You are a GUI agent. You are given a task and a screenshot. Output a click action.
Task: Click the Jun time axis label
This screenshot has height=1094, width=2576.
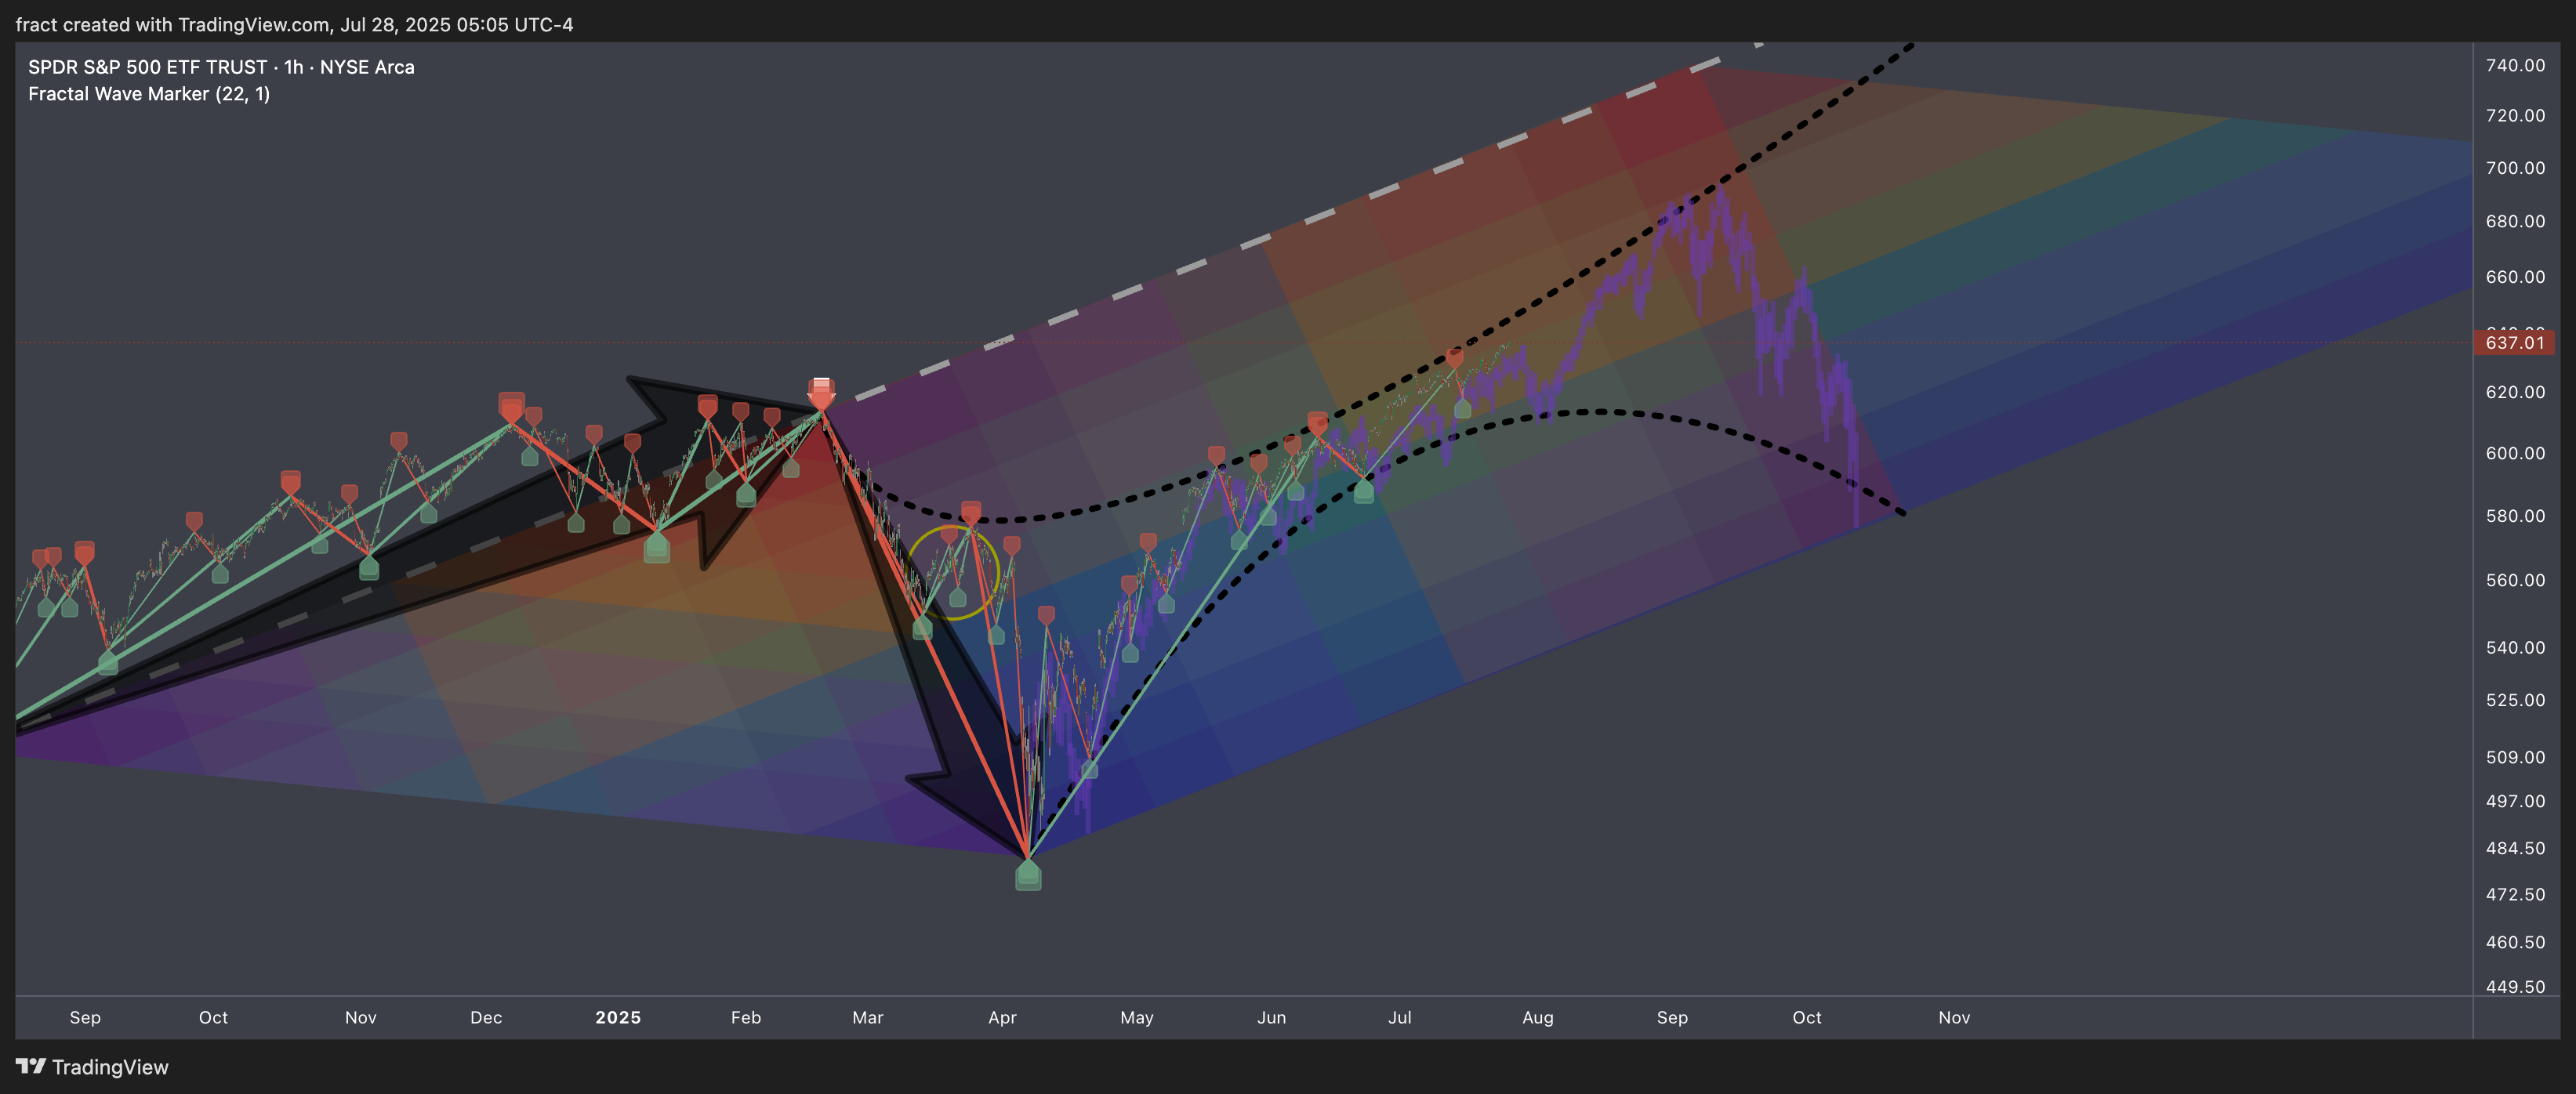click(x=1272, y=1017)
